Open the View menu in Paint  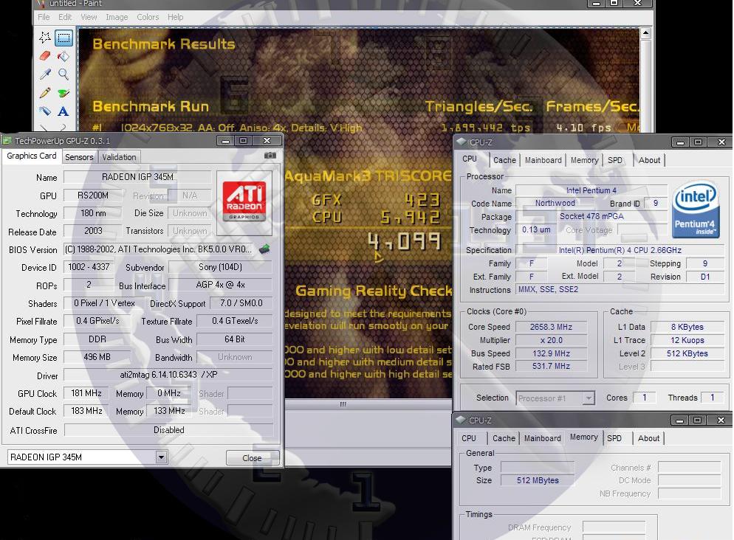(89, 17)
